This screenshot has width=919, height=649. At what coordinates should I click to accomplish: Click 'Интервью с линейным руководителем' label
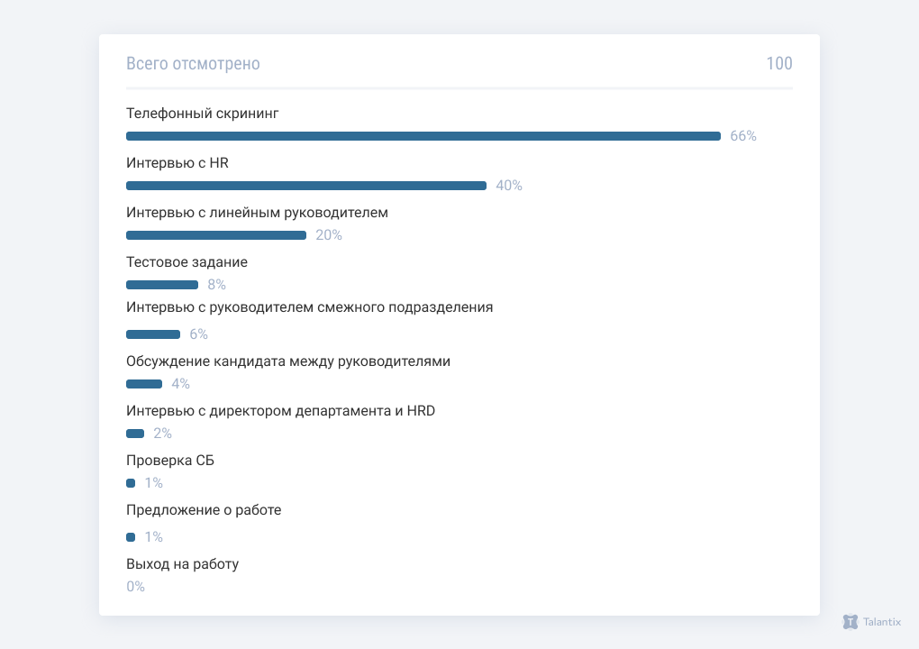tap(257, 213)
